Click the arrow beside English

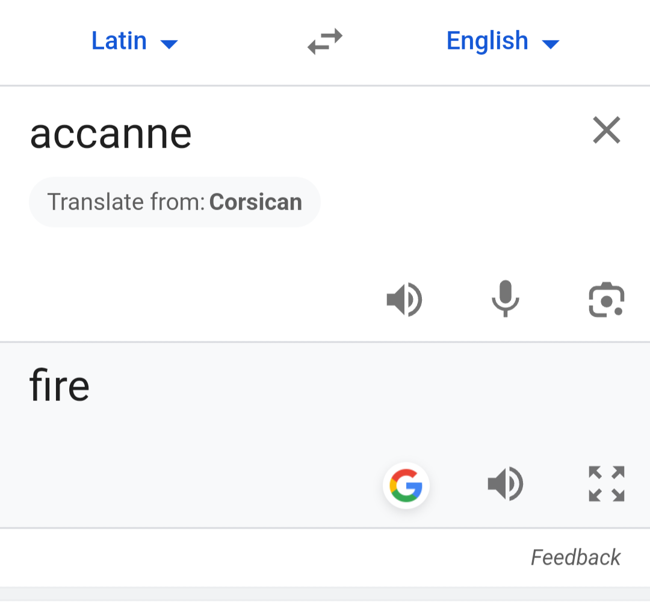pos(551,43)
